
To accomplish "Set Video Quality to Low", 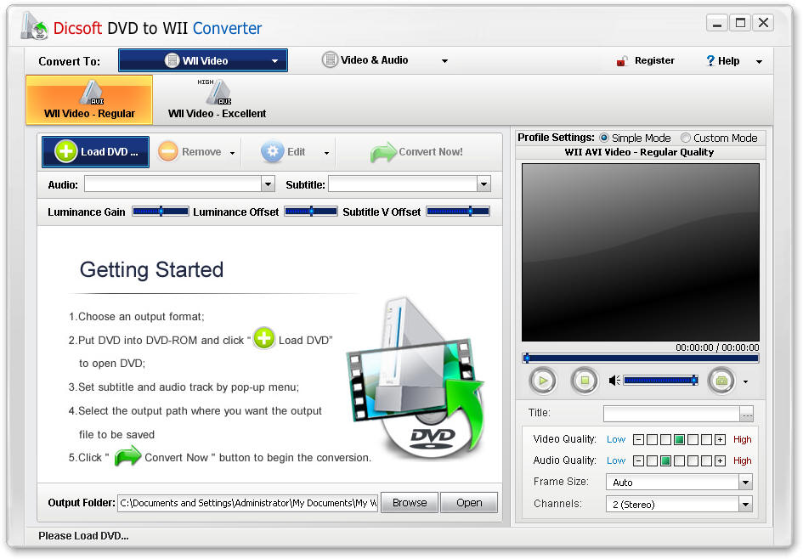I will click(x=616, y=439).
